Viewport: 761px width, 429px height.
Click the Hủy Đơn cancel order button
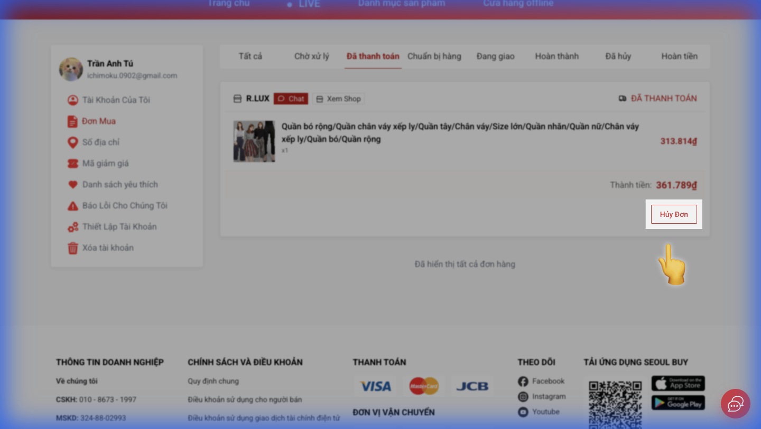(674, 214)
